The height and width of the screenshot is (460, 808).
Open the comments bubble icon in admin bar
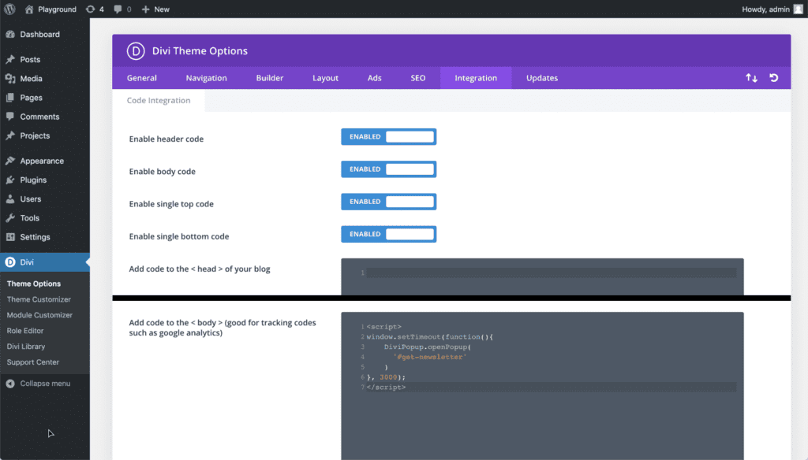[x=118, y=9]
